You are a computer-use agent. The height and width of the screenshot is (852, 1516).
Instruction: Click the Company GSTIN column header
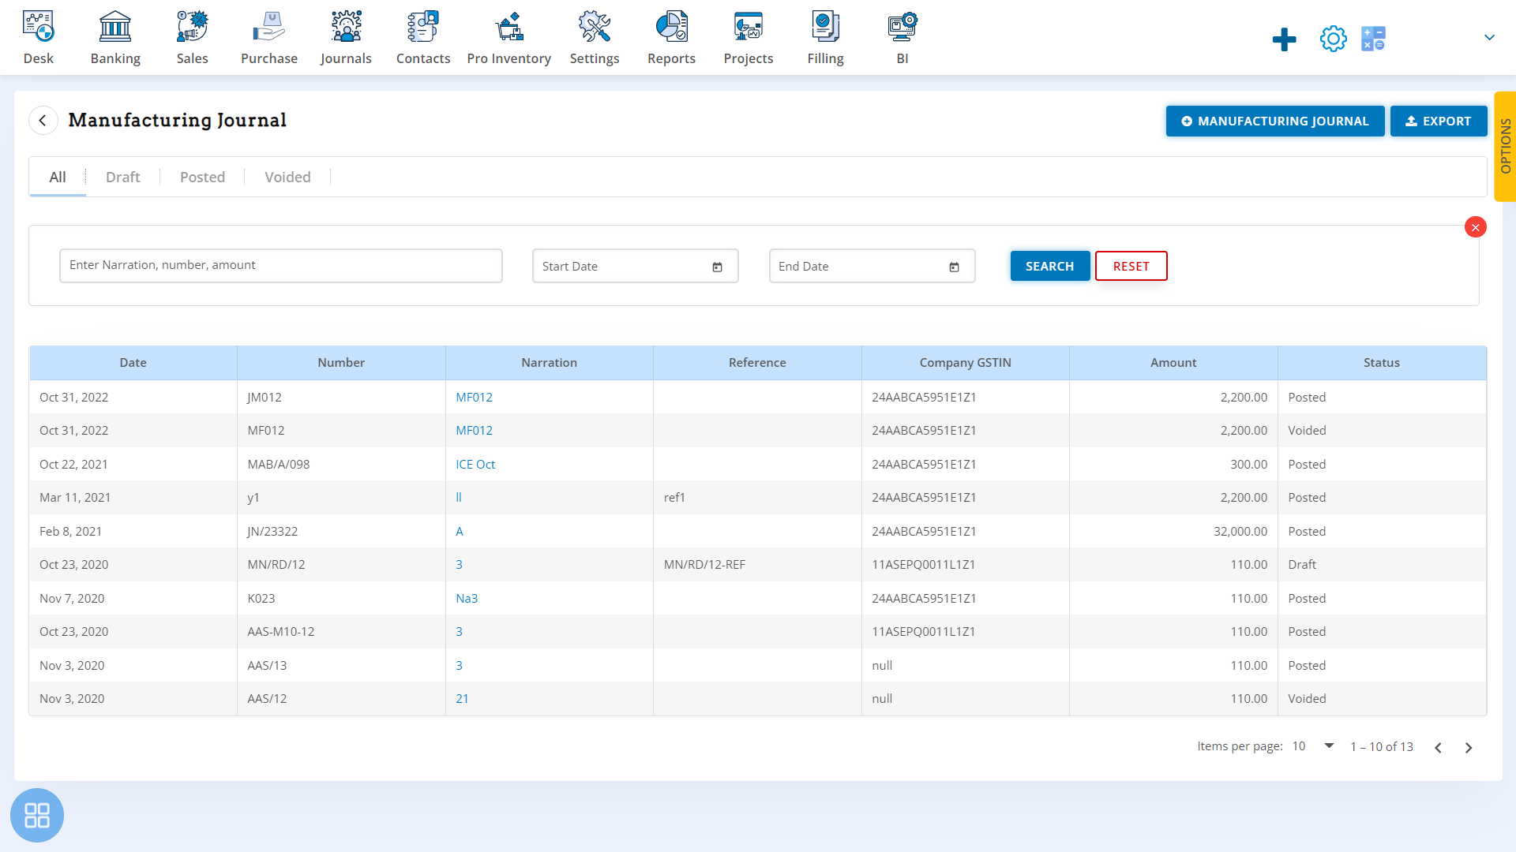click(966, 362)
